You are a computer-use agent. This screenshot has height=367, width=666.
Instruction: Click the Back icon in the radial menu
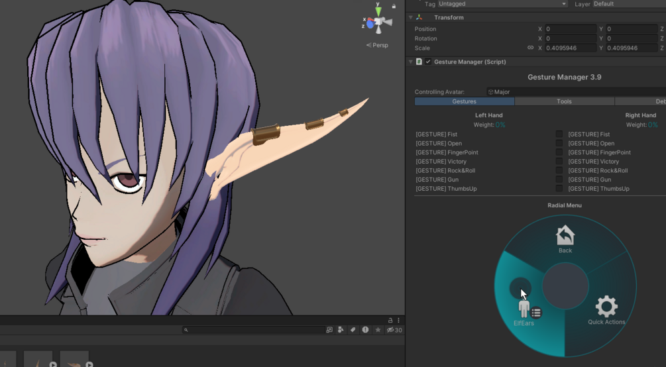point(565,236)
